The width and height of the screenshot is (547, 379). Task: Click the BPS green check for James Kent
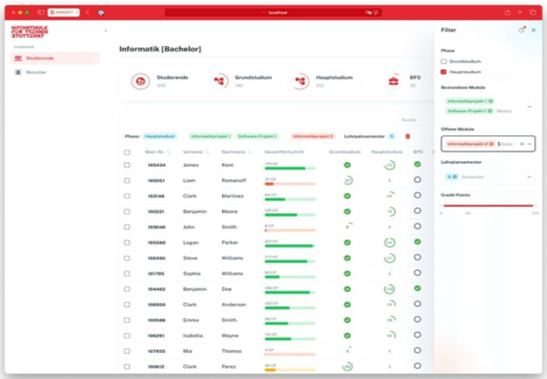[x=417, y=164]
